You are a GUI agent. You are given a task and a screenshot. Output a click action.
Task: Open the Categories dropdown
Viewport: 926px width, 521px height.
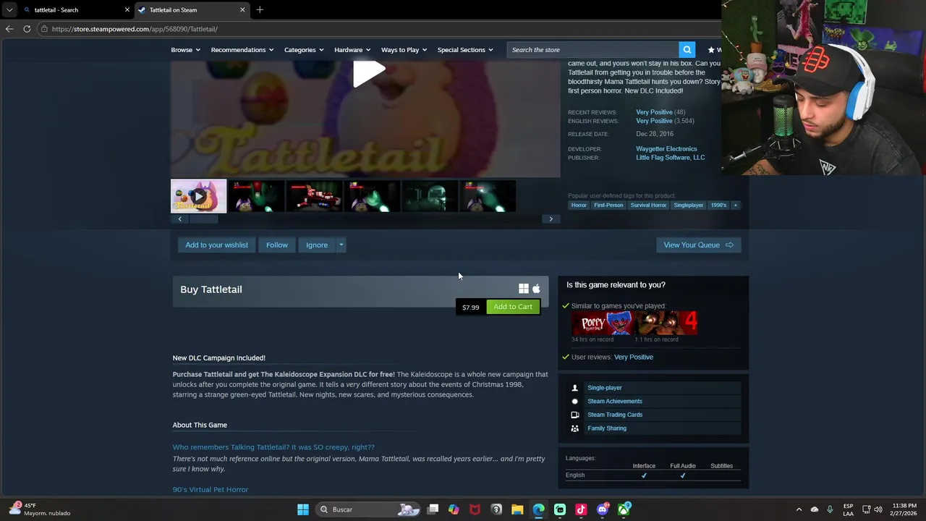[x=303, y=50]
